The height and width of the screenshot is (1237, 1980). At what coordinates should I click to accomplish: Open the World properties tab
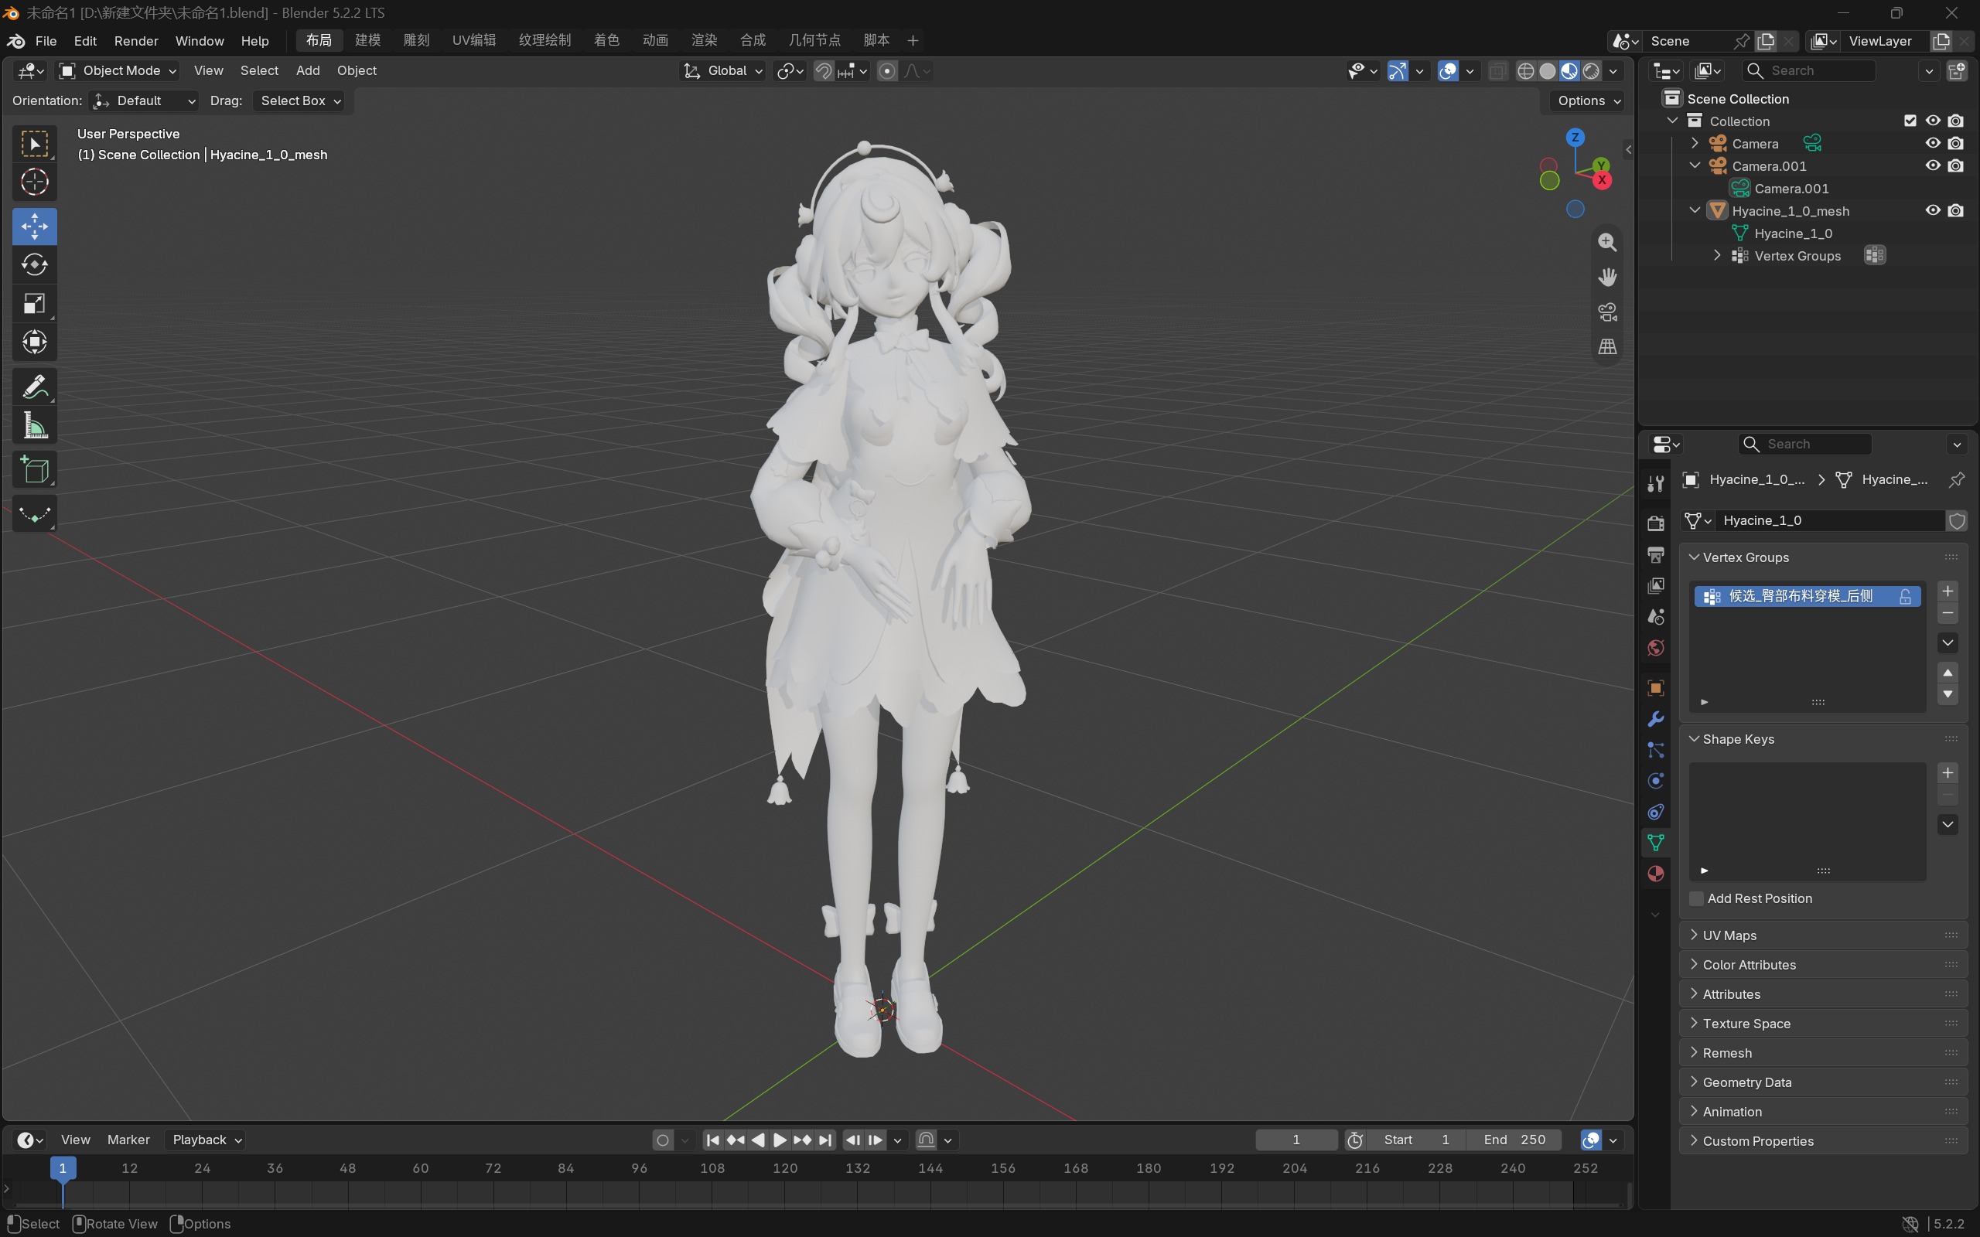(1655, 648)
